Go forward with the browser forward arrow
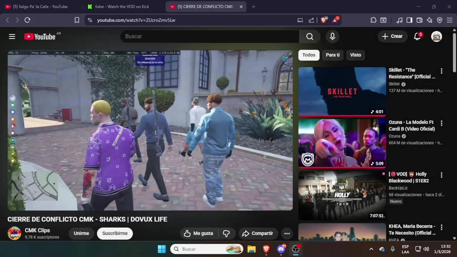Image resolution: width=457 pixels, height=257 pixels. pos(17,20)
